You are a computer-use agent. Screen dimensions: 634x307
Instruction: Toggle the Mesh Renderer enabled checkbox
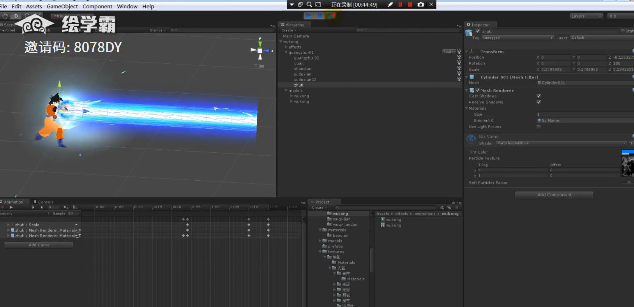[477, 91]
